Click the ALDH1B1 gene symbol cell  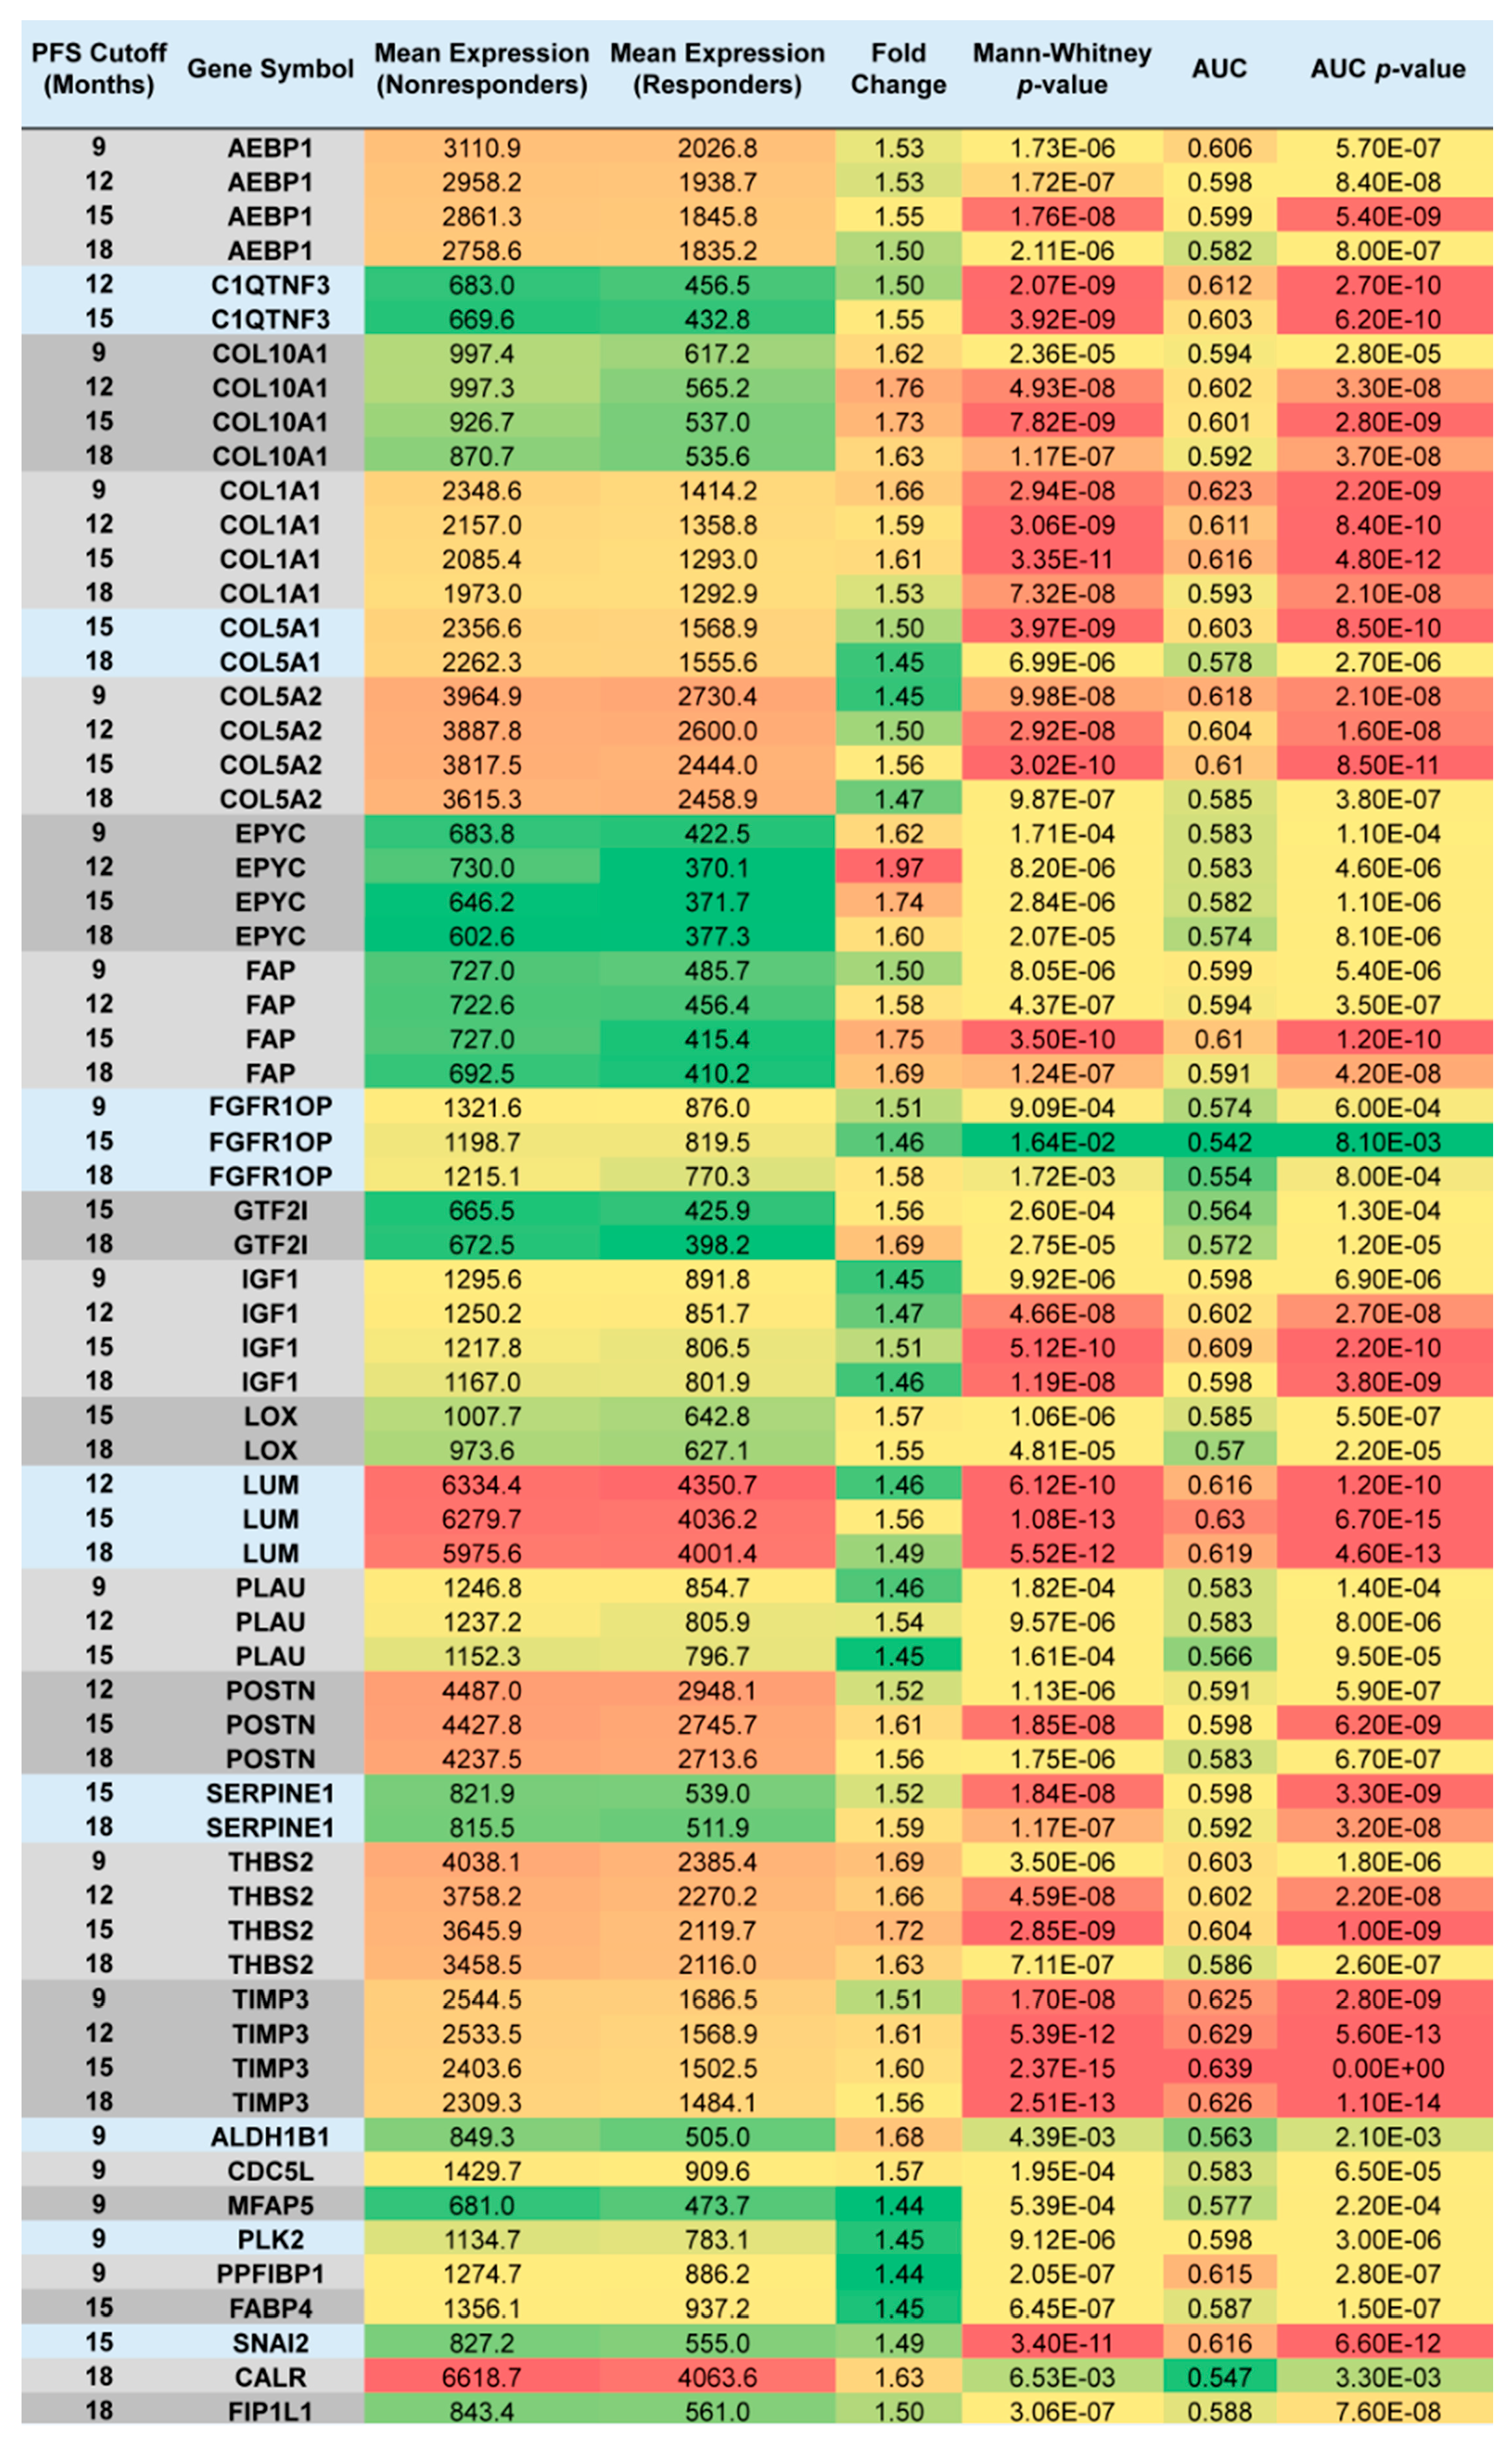270,2136
